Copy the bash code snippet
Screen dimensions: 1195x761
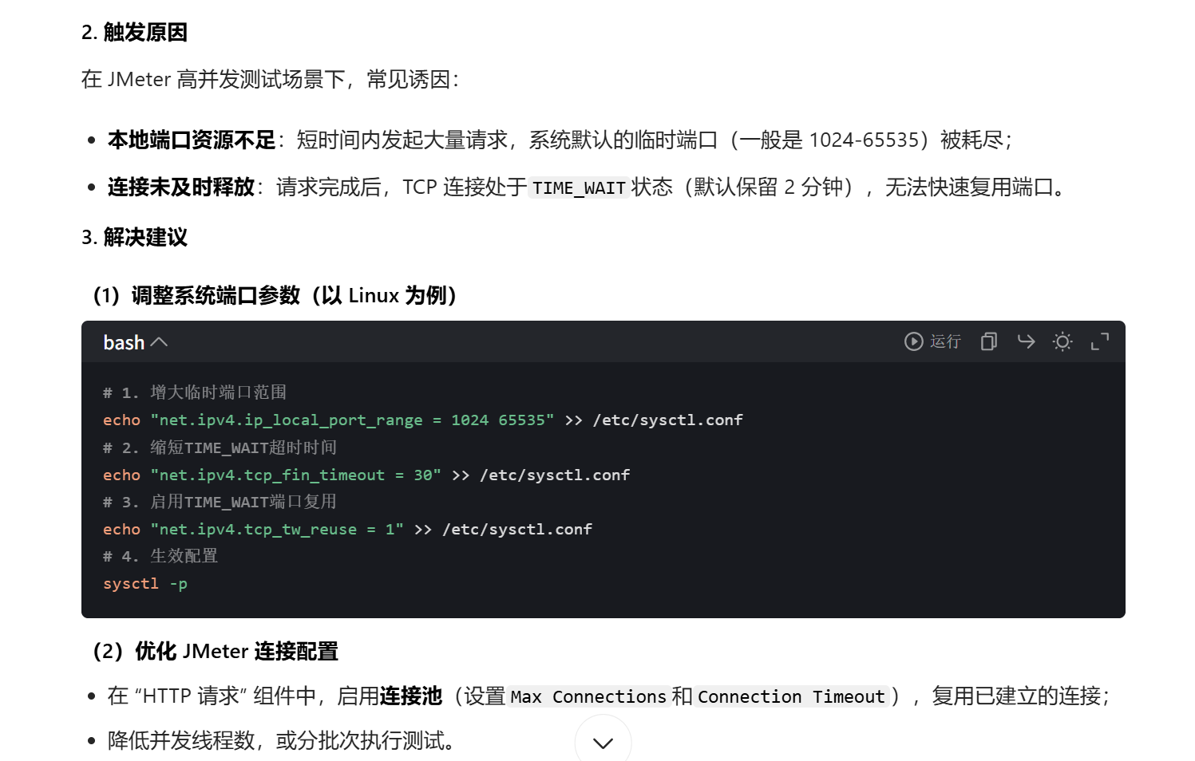[x=989, y=341]
